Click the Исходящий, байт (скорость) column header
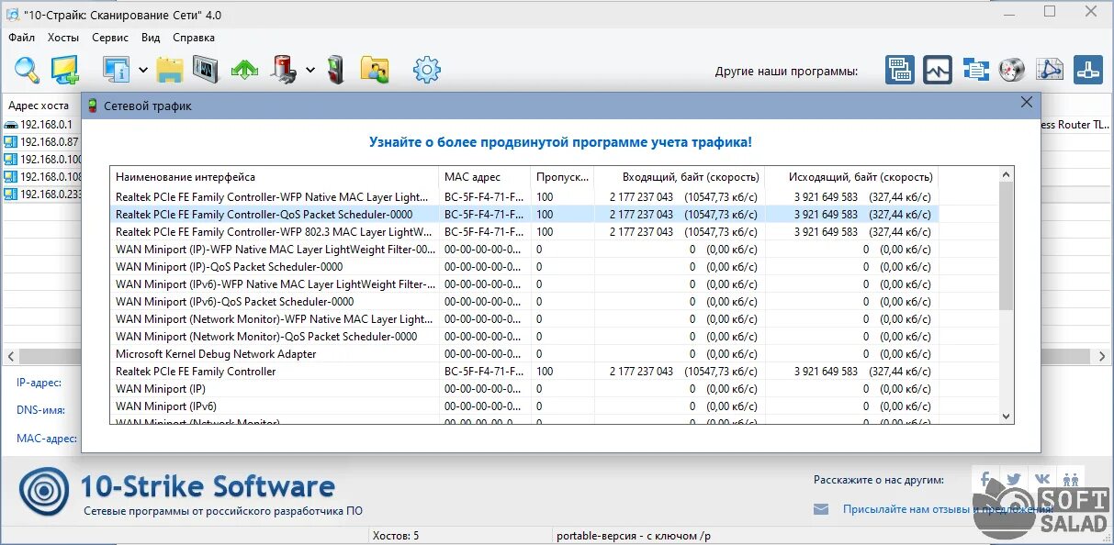This screenshot has width=1114, height=545. pos(851,177)
